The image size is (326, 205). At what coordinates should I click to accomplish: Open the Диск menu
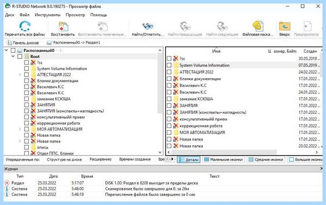pos(10,15)
